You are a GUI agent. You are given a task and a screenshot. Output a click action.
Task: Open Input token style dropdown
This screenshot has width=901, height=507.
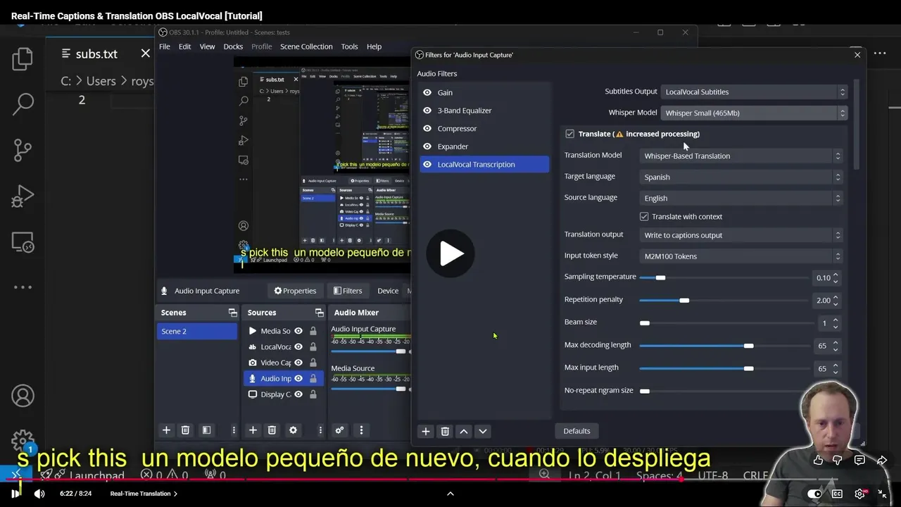742,256
